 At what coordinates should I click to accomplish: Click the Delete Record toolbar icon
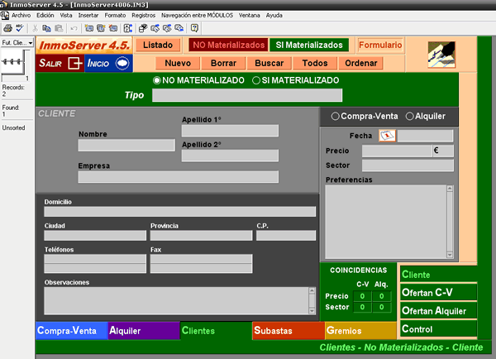pos(113,28)
